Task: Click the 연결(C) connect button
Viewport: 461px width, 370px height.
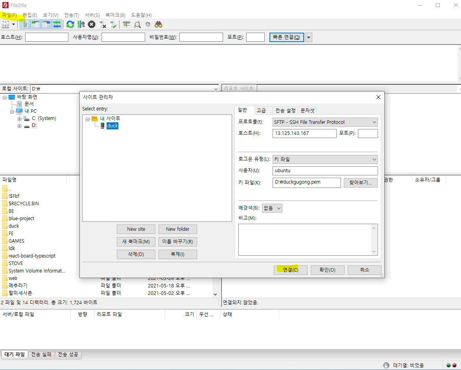Action: 290,270
